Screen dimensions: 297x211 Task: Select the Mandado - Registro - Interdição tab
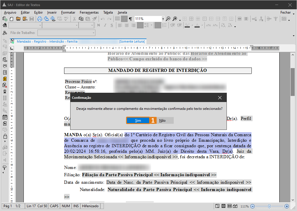click(x=78, y=41)
